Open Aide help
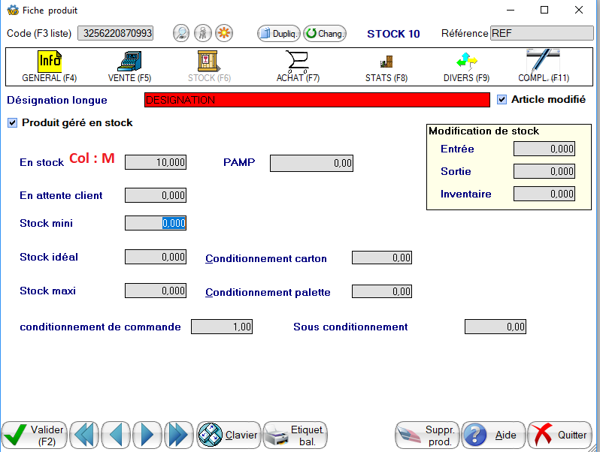The height and width of the screenshot is (452, 600). coord(492,435)
